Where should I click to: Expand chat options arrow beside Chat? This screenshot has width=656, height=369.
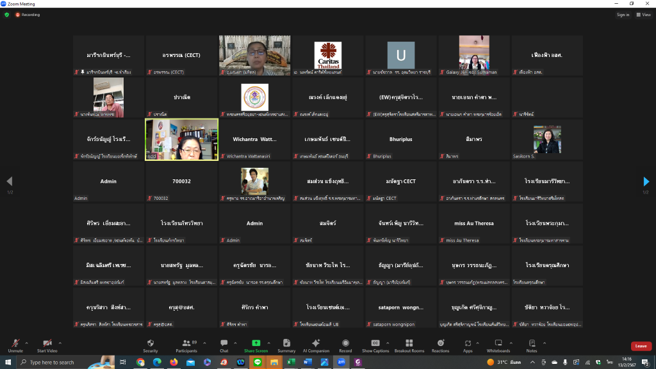[235, 343]
